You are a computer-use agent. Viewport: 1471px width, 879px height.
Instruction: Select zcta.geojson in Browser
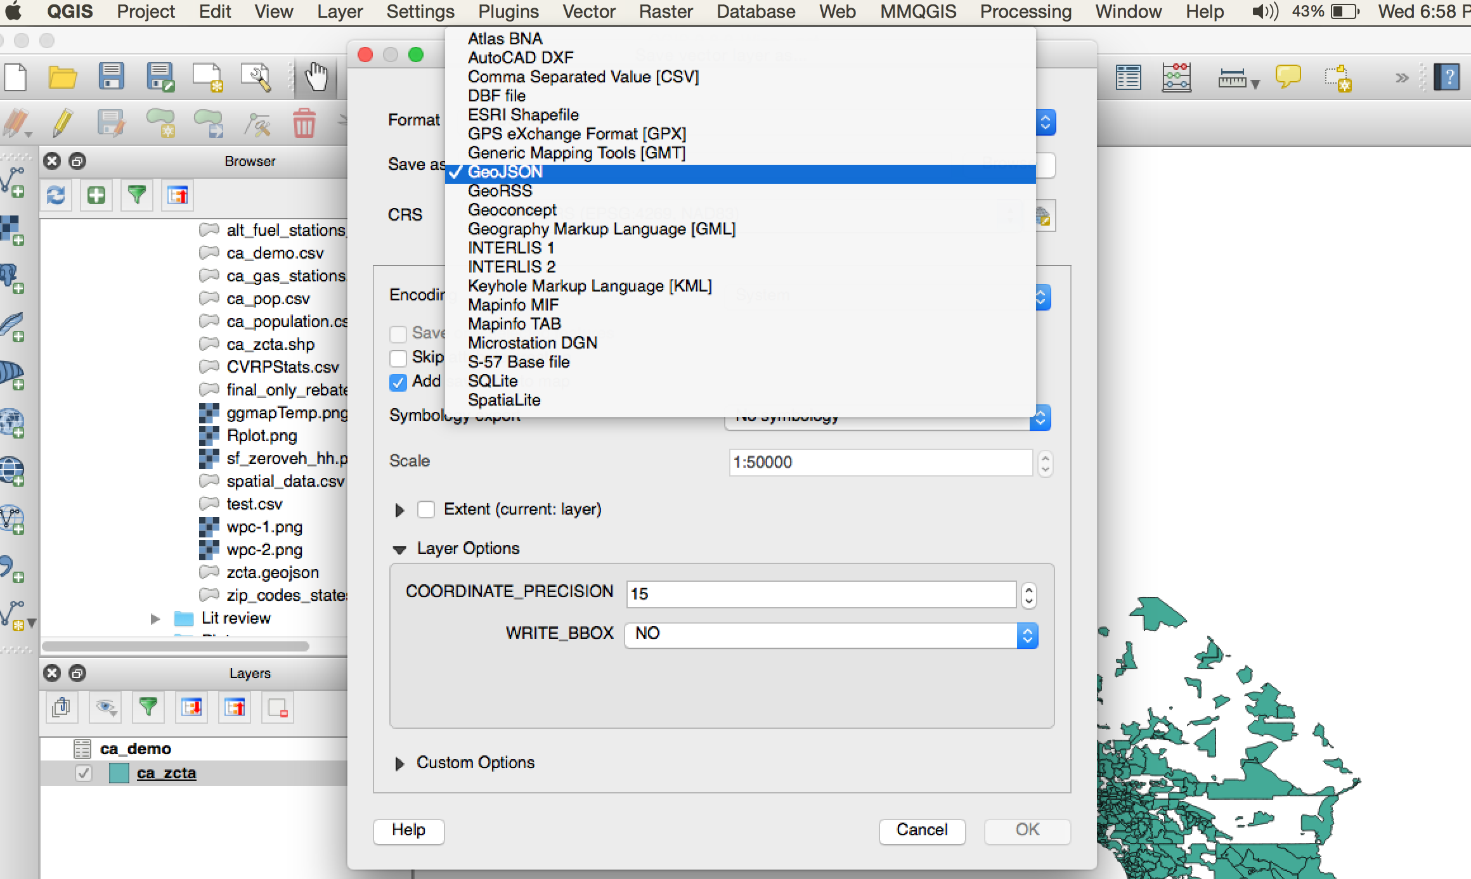point(273,572)
